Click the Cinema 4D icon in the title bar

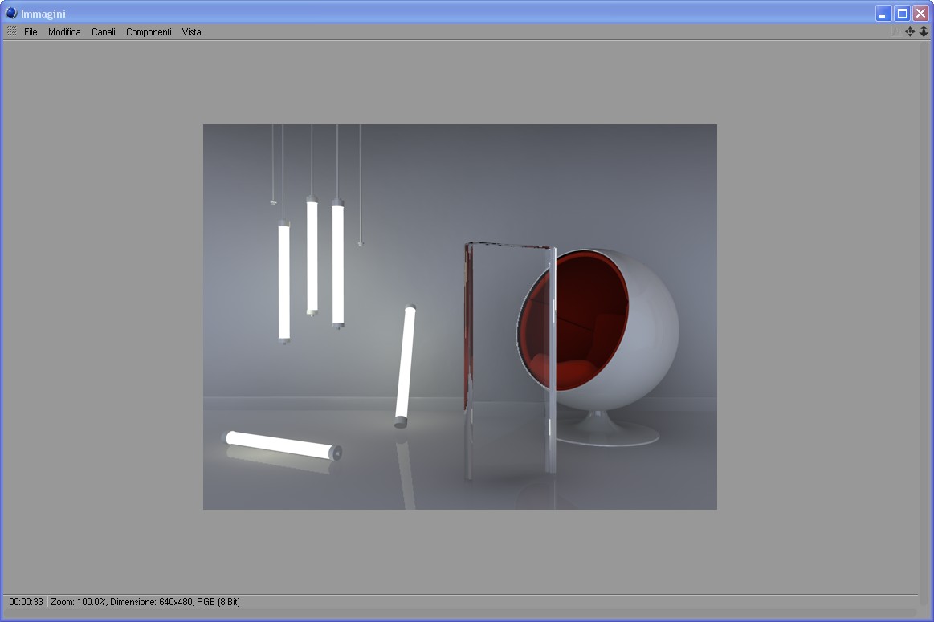click(x=10, y=13)
